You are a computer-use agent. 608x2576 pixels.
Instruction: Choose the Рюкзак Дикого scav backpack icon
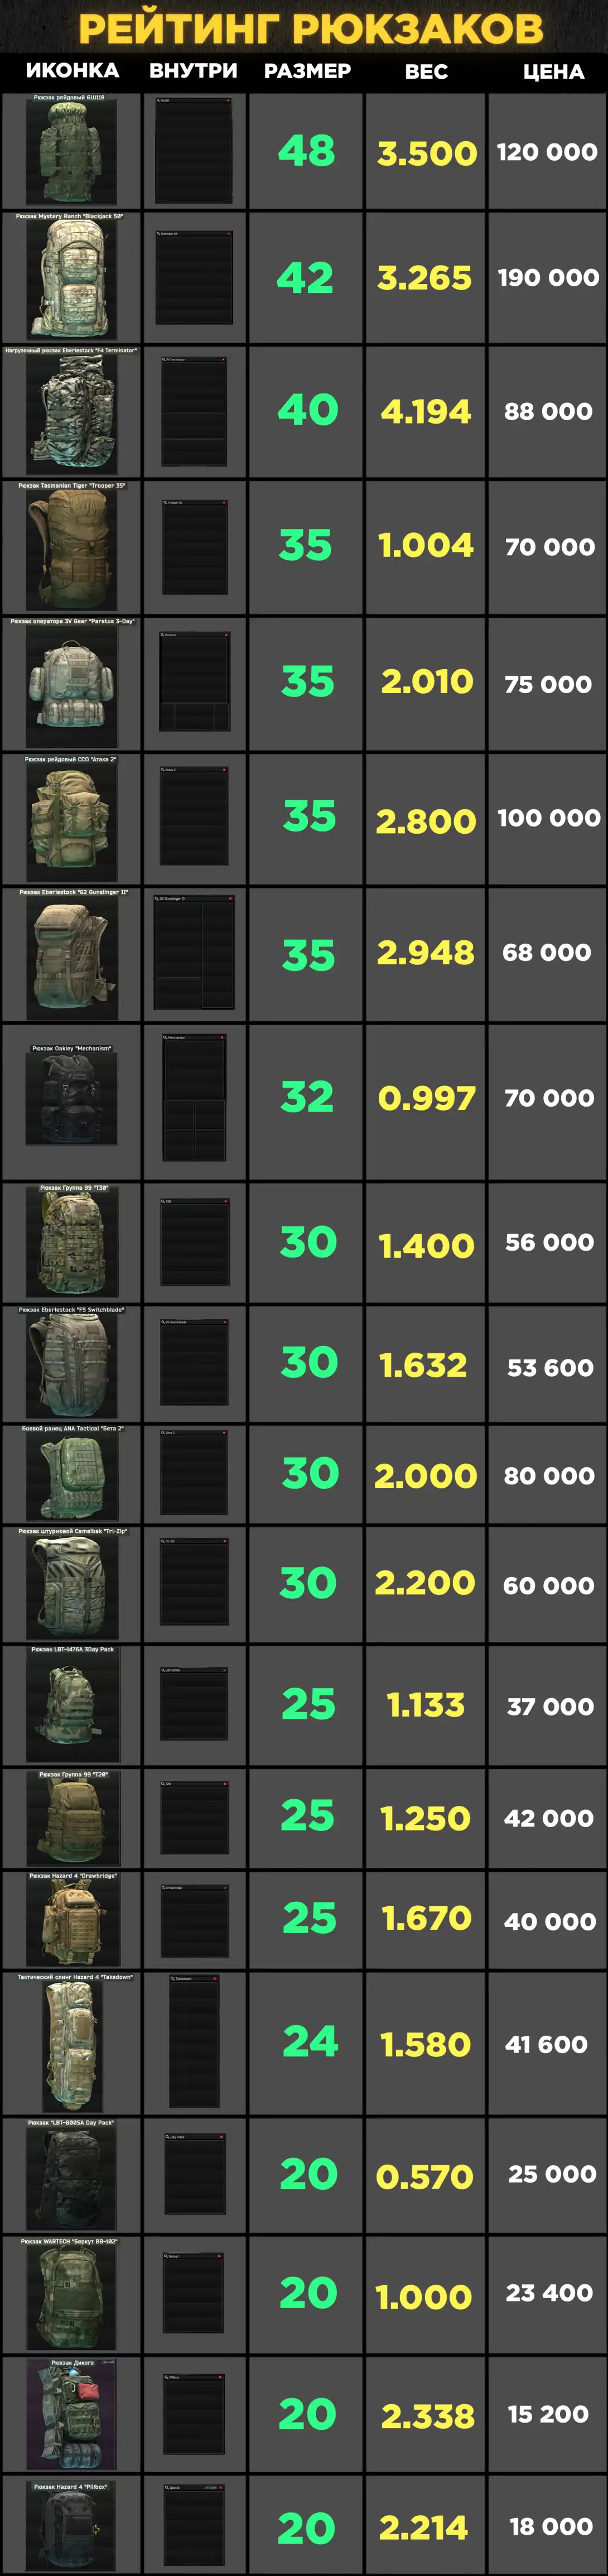(x=72, y=2417)
